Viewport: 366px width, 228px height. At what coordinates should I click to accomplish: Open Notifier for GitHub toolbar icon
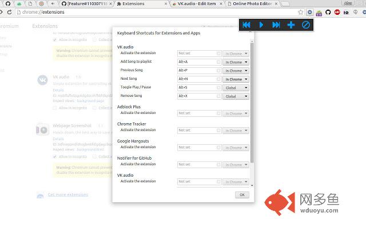328,12
